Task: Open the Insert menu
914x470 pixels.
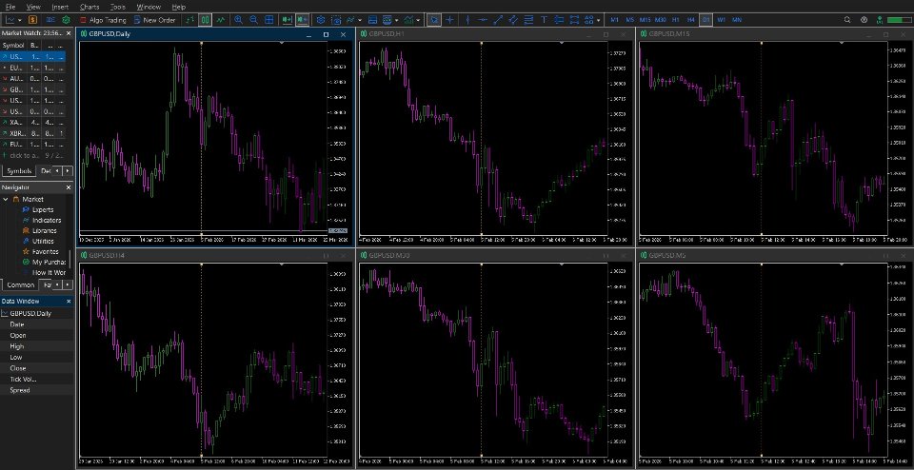Action: [x=59, y=7]
